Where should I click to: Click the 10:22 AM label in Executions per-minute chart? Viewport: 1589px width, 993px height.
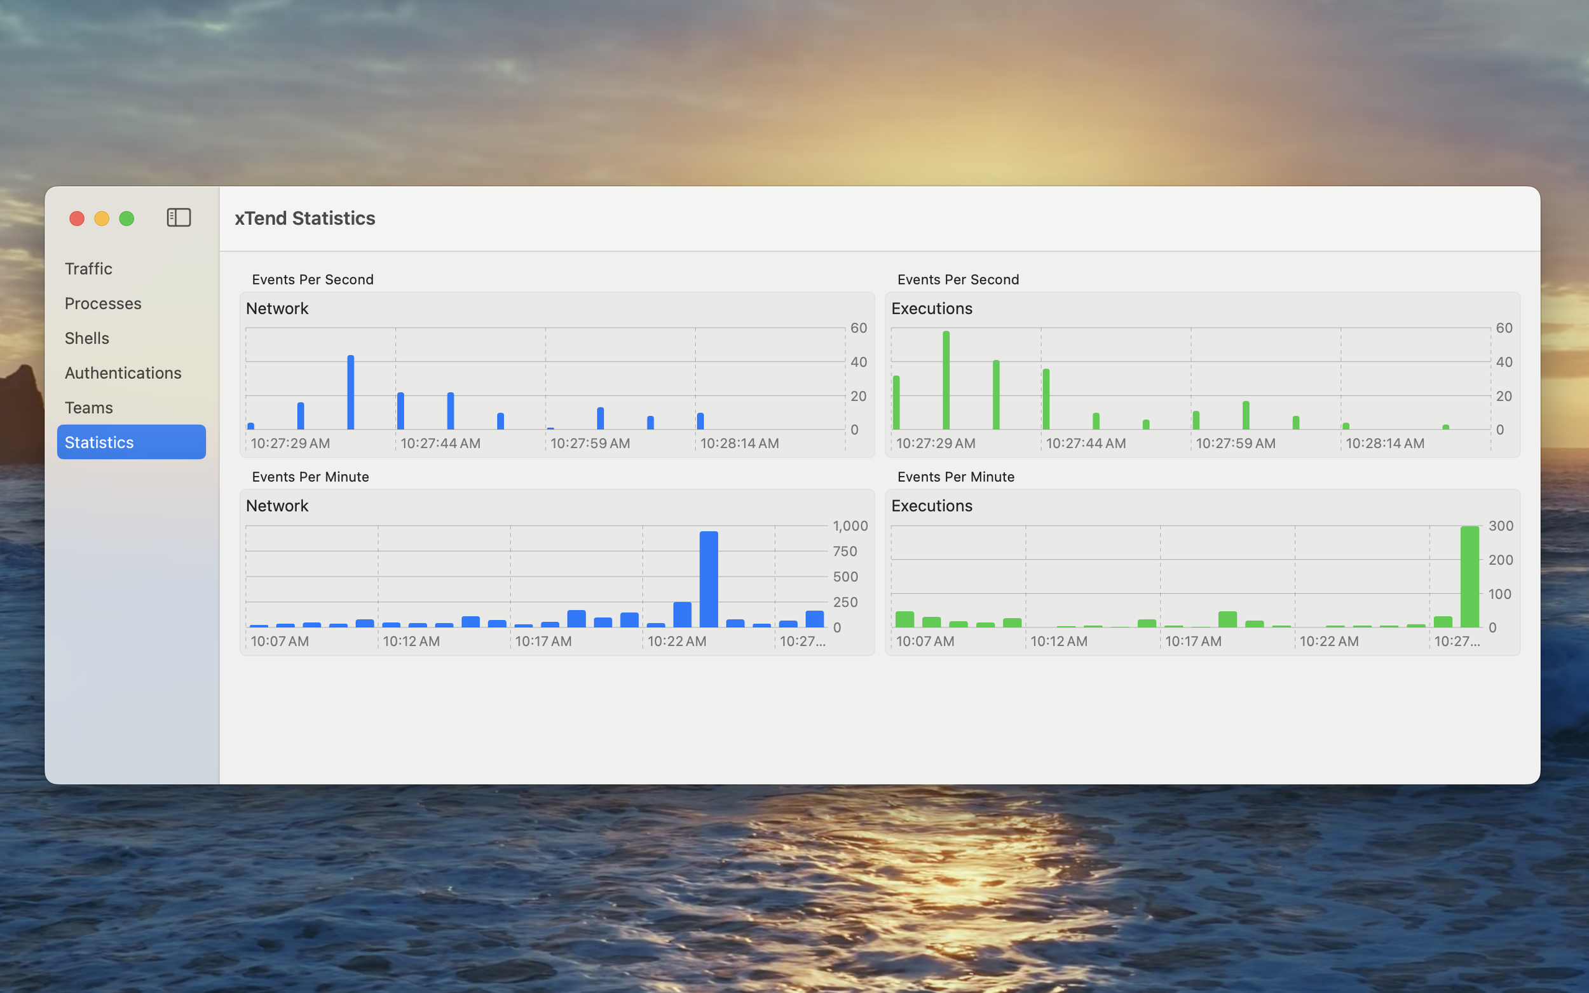[1329, 641]
